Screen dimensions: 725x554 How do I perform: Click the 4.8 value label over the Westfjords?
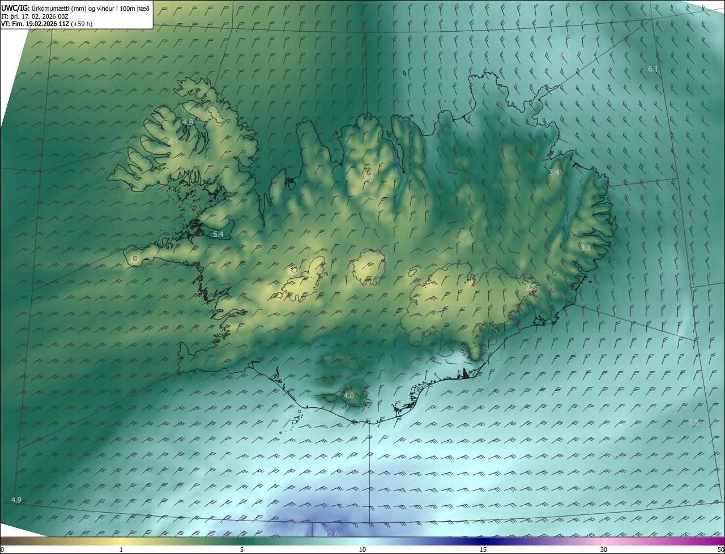(x=188, y=122)
